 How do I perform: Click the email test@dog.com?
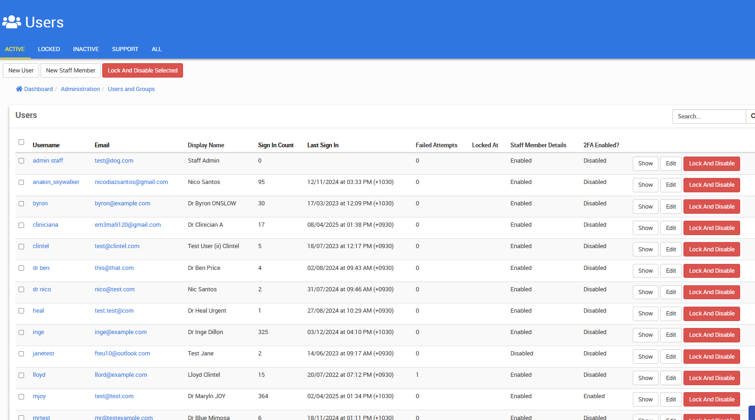click(114, 161)
